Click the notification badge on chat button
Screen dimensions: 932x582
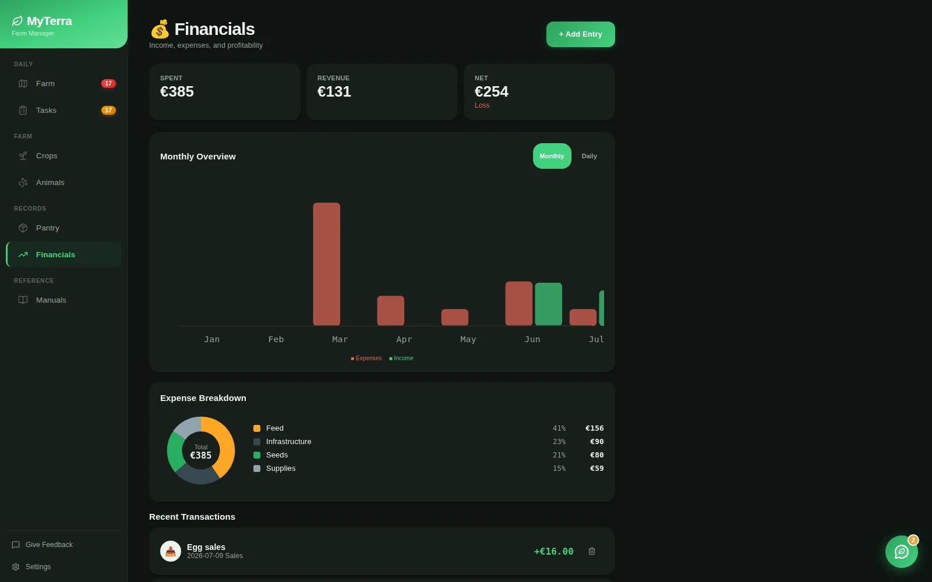[x=913, y=540]
